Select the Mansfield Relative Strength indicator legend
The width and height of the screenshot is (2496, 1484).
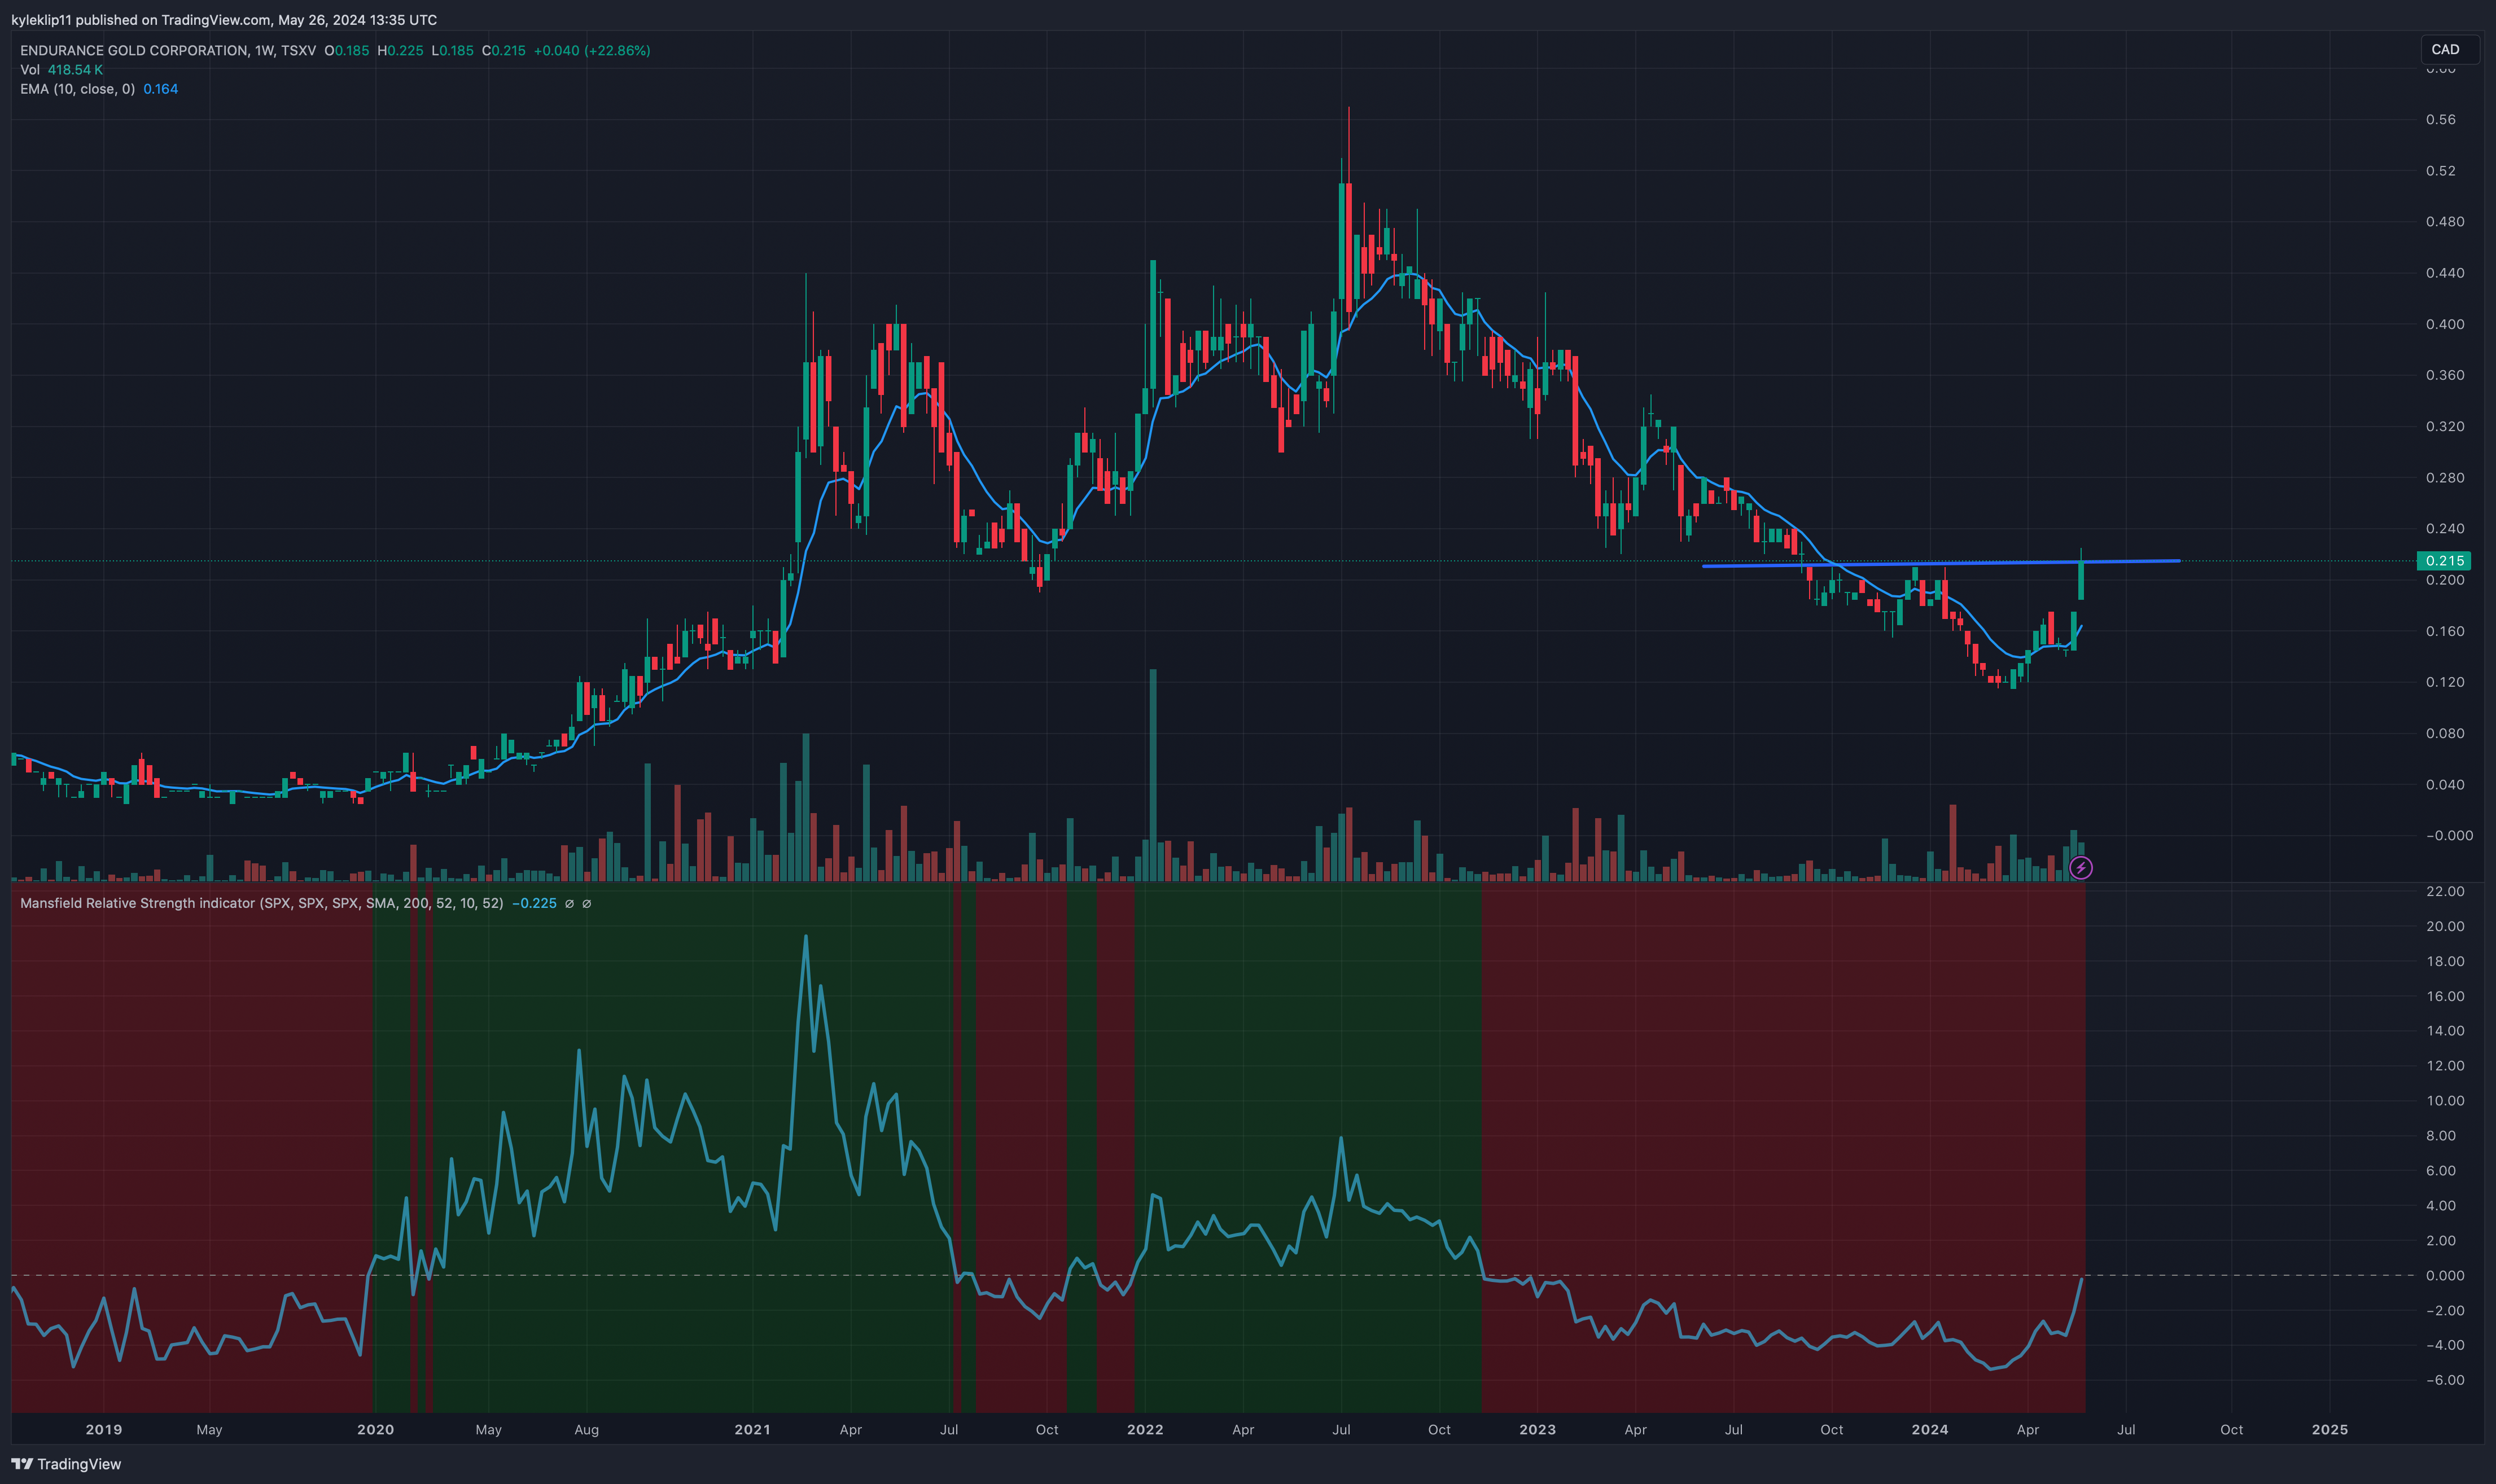[x=261, y=903]
